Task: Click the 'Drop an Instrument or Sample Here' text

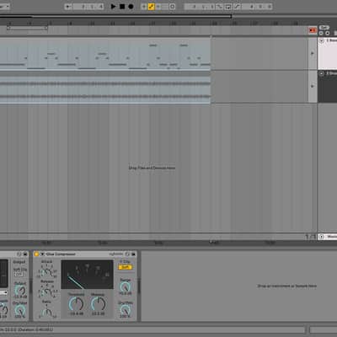Action: [287, 286]
